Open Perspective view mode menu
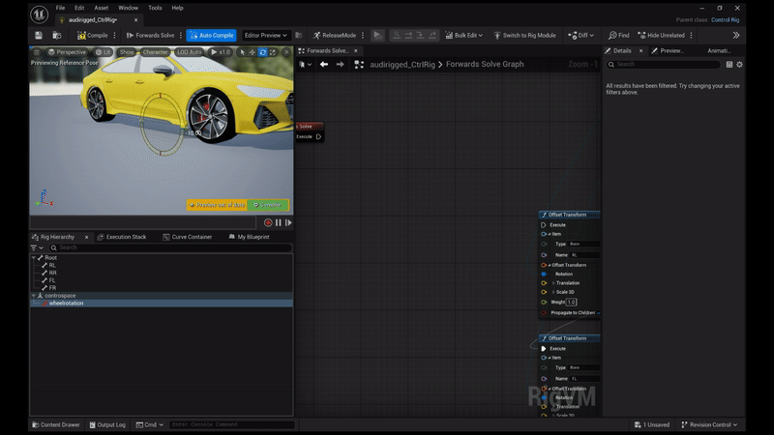774x435 pixels. click(x=67, y=52)
